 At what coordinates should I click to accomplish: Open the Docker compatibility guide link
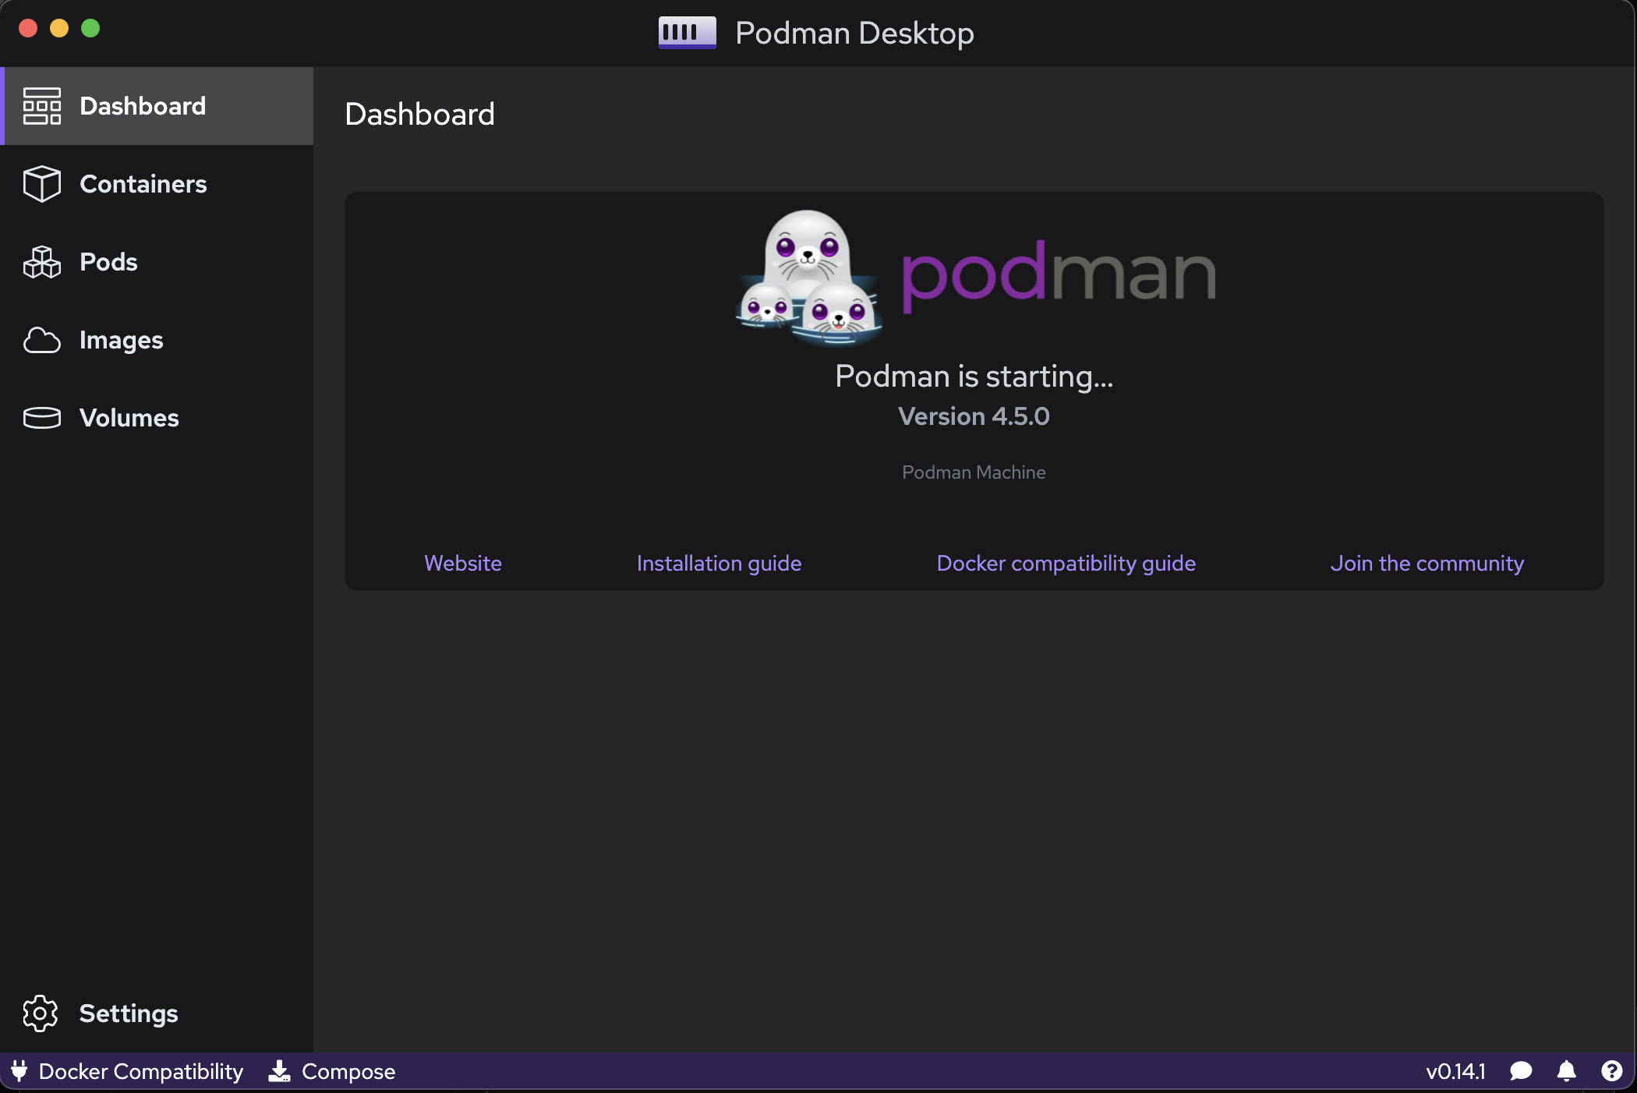[x=1066, y=563]
